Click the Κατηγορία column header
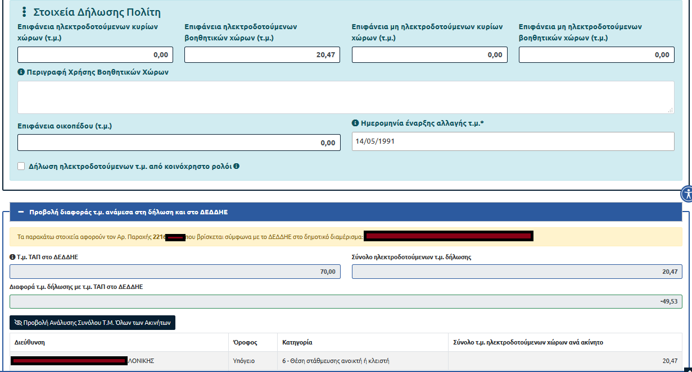The width and height of the screenshot is (692, 372). pyautogui.click(x=297, y=342)
